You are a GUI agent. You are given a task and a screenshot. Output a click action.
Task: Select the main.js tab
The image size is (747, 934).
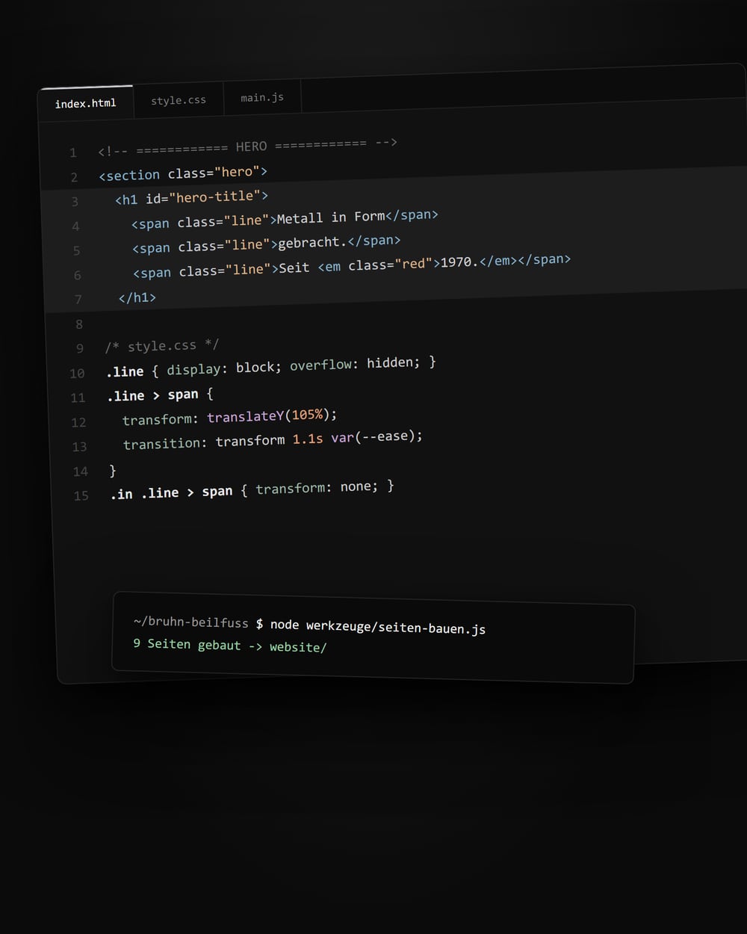click(x=262, y=98)
